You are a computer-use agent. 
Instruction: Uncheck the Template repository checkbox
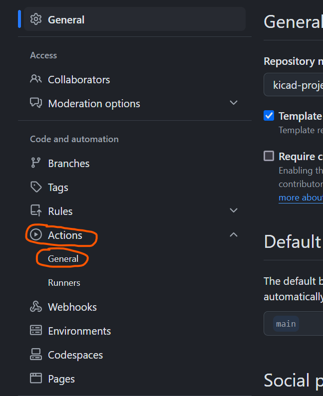coord(269,116)
